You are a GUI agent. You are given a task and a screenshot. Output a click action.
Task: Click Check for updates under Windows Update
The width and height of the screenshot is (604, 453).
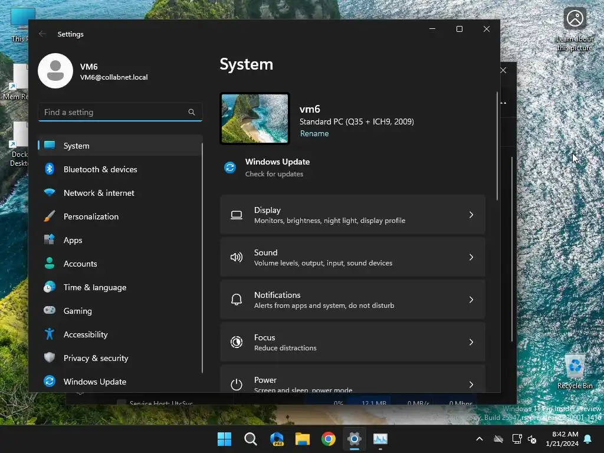click(274, 174)
